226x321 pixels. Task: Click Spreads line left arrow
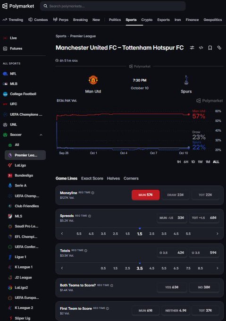pos(62,234)
